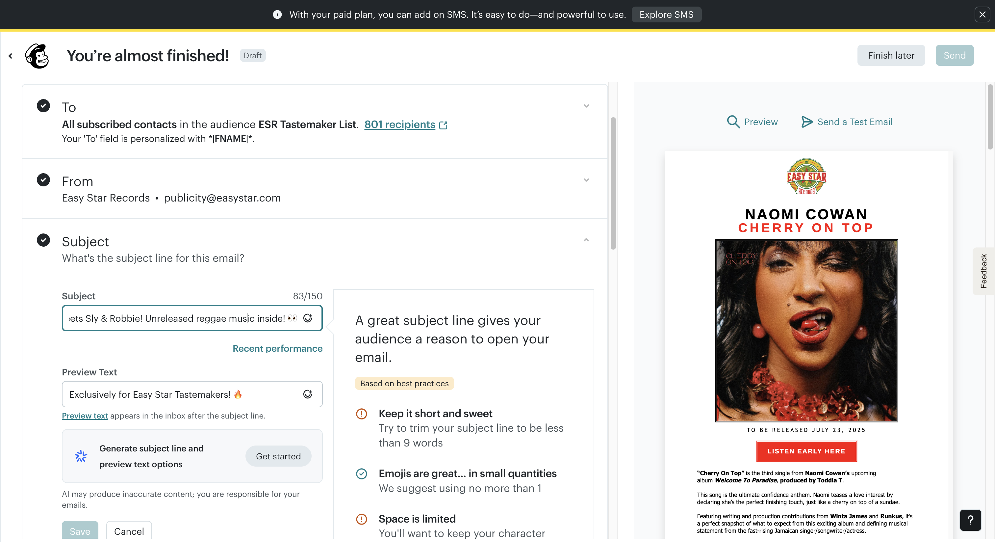Image resolution: width=995 pixels, height=542 pixels.
Task: Open the 801 recipients link
Action: click(399, 124)
